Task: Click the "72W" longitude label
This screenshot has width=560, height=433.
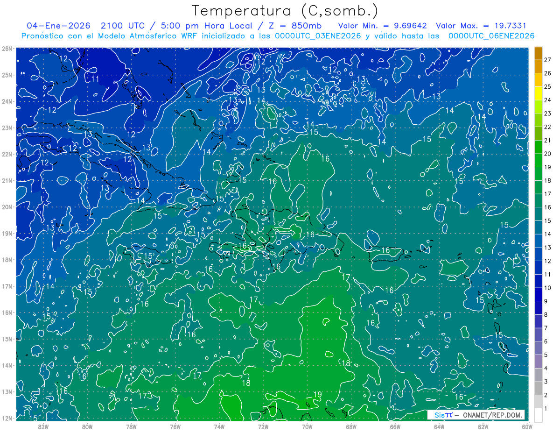Action: (263, 426)
